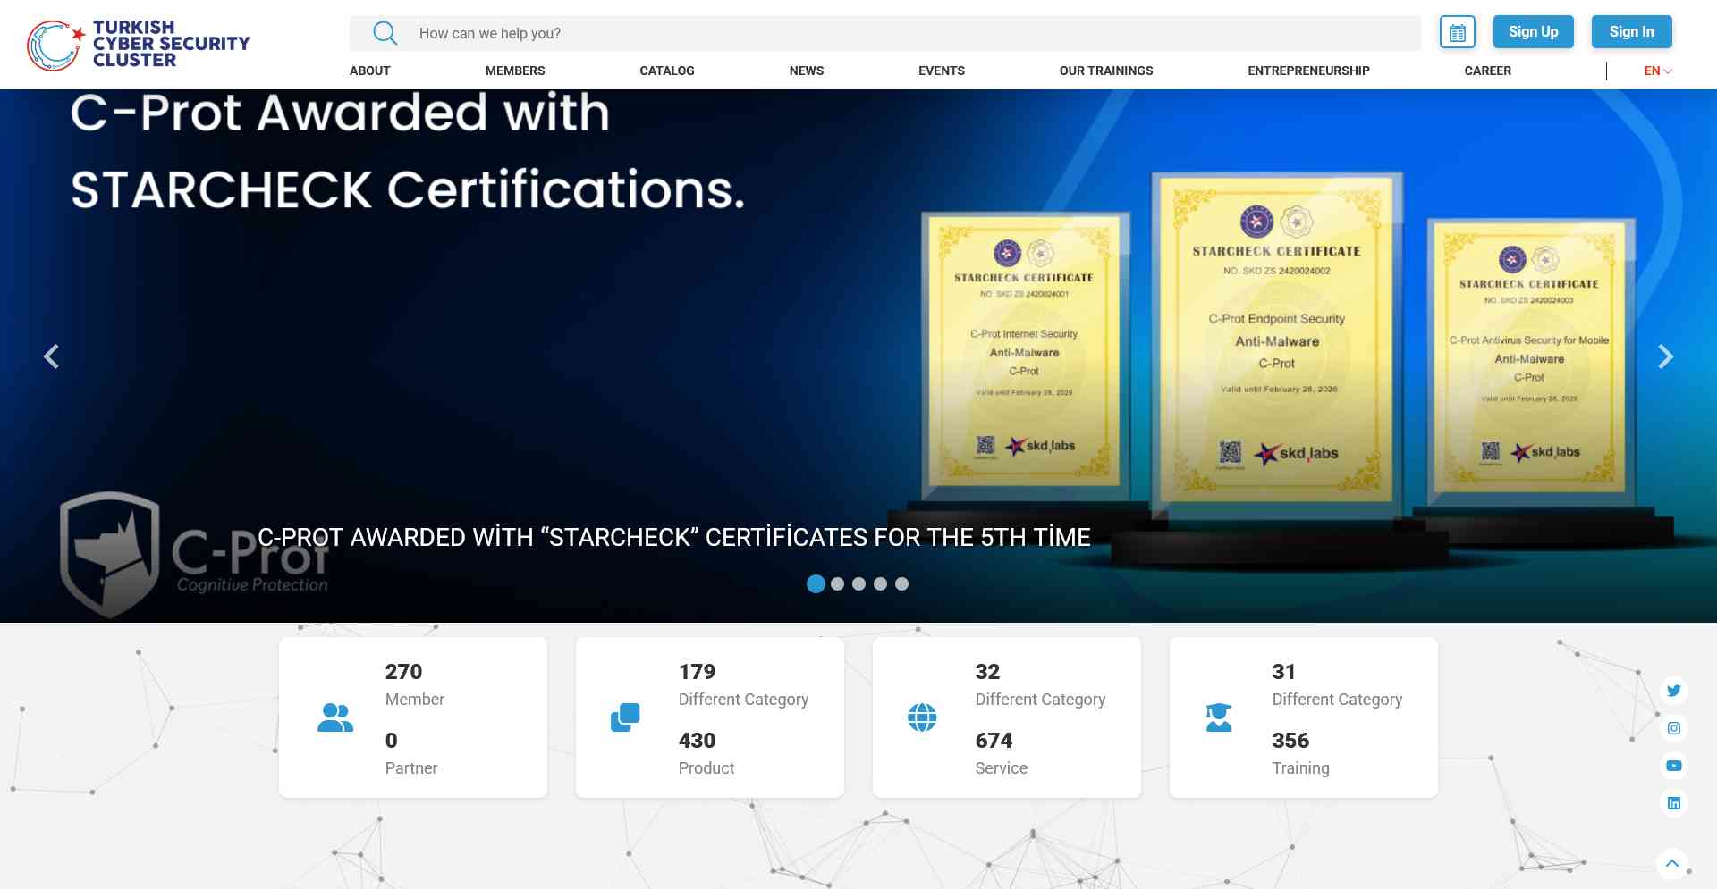Screen dimensions: 1717x889
Task: Click the Turkish Cyber Security Cluster logo
Action: [139, 45]
